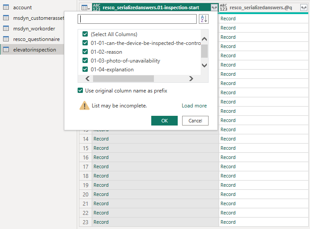Expand the resco_serializedanswers.@q column using its header icon
Image resolution: width=310 pixels, height=229 pixels.
click(303, 7)
